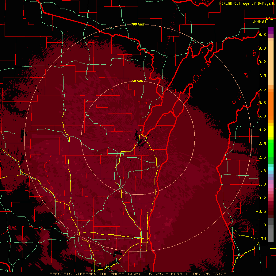Select the 9.0 scale value
The width and height of the screenshot is (276, 276).
(x=262, y=48)
